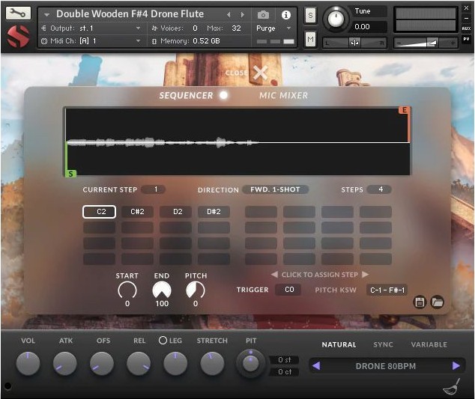The width and height of the screenshot is (475, 399).
Task: Click the broom reset icon
Action: click(x=452, y=387)
